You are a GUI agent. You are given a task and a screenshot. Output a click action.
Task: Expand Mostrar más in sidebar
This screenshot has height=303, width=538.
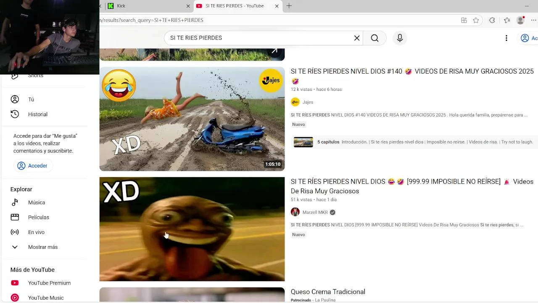pos(43,247)
